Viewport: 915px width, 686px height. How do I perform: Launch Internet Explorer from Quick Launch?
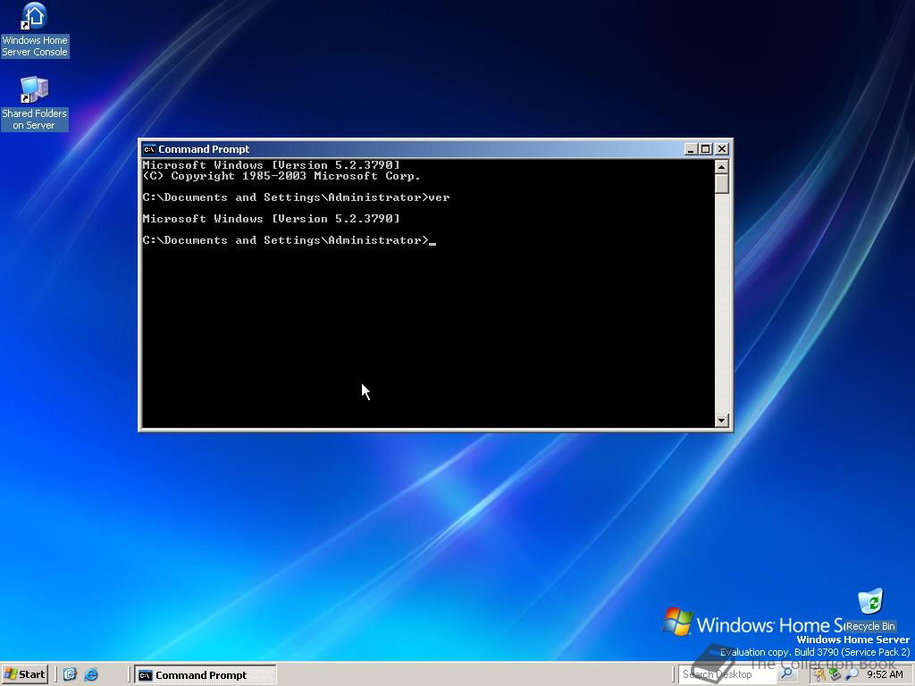point(91,674)
